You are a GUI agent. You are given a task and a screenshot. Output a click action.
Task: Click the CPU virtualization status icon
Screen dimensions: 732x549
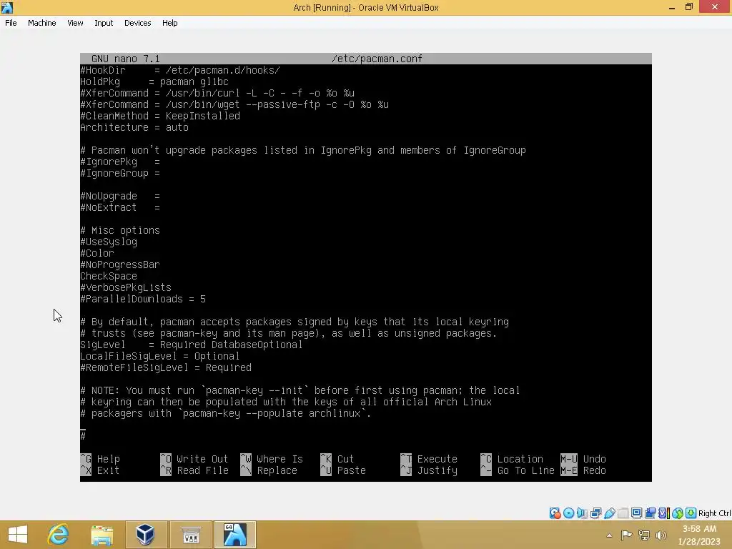[664, 513]
